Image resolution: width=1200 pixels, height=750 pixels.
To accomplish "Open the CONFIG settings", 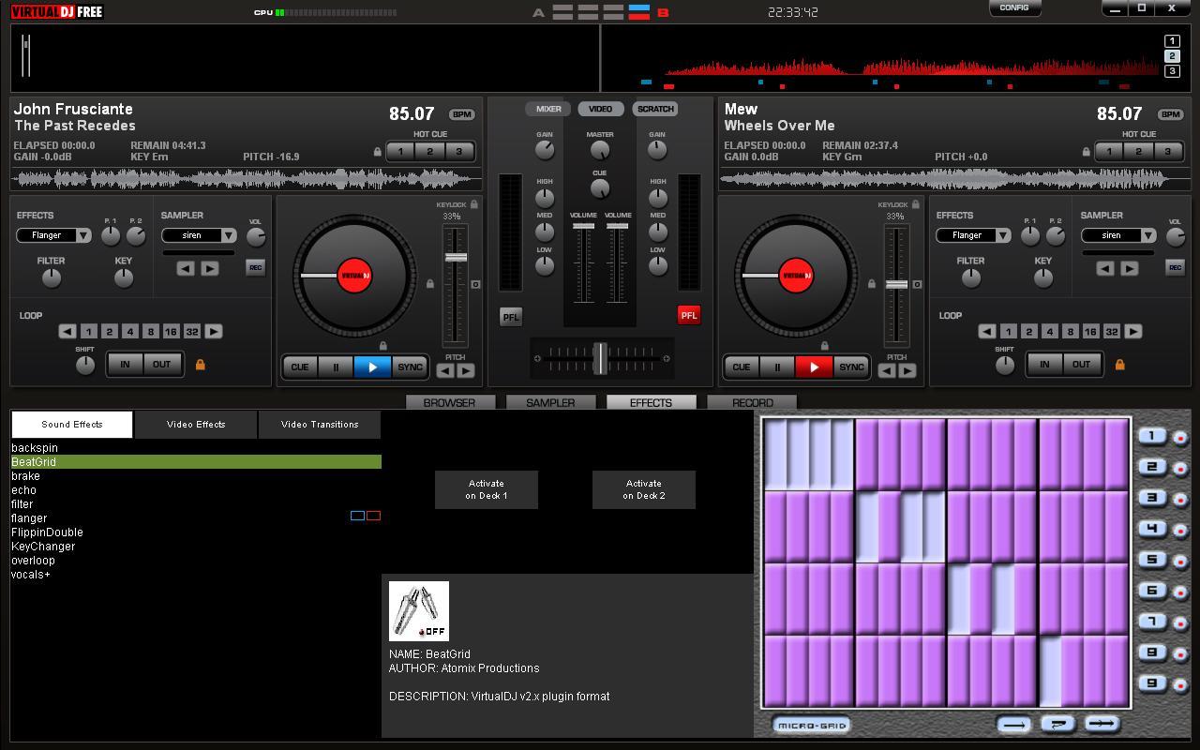I will pyautogui.click(x=1015, y=7).
